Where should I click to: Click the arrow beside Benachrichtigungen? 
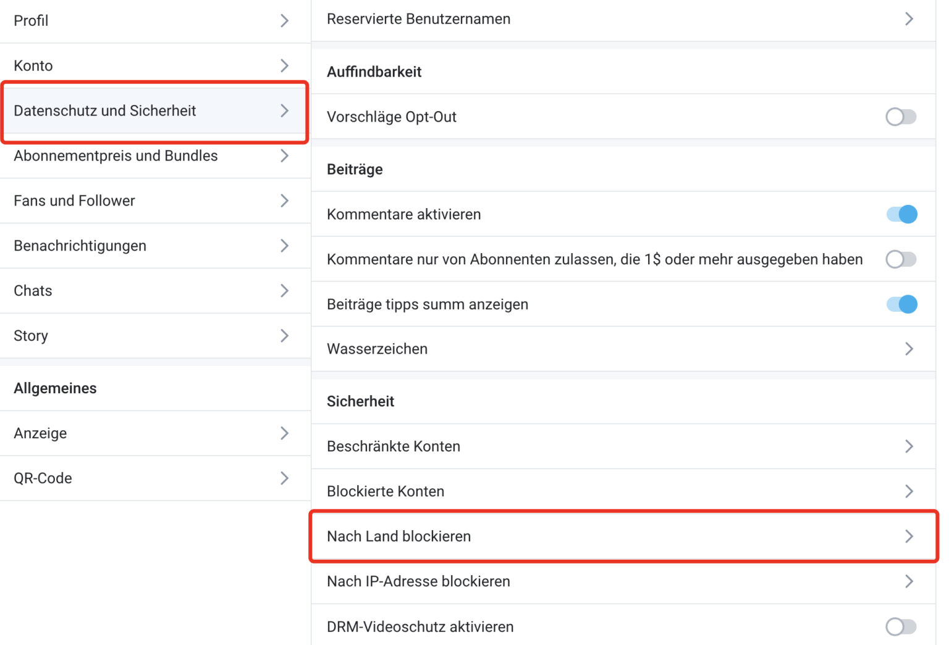point(284,246)
